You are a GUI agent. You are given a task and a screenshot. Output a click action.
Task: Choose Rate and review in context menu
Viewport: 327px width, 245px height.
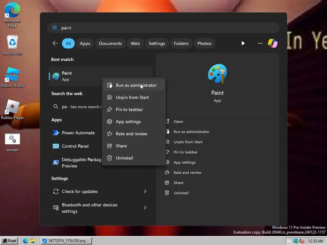coord(134,134)
